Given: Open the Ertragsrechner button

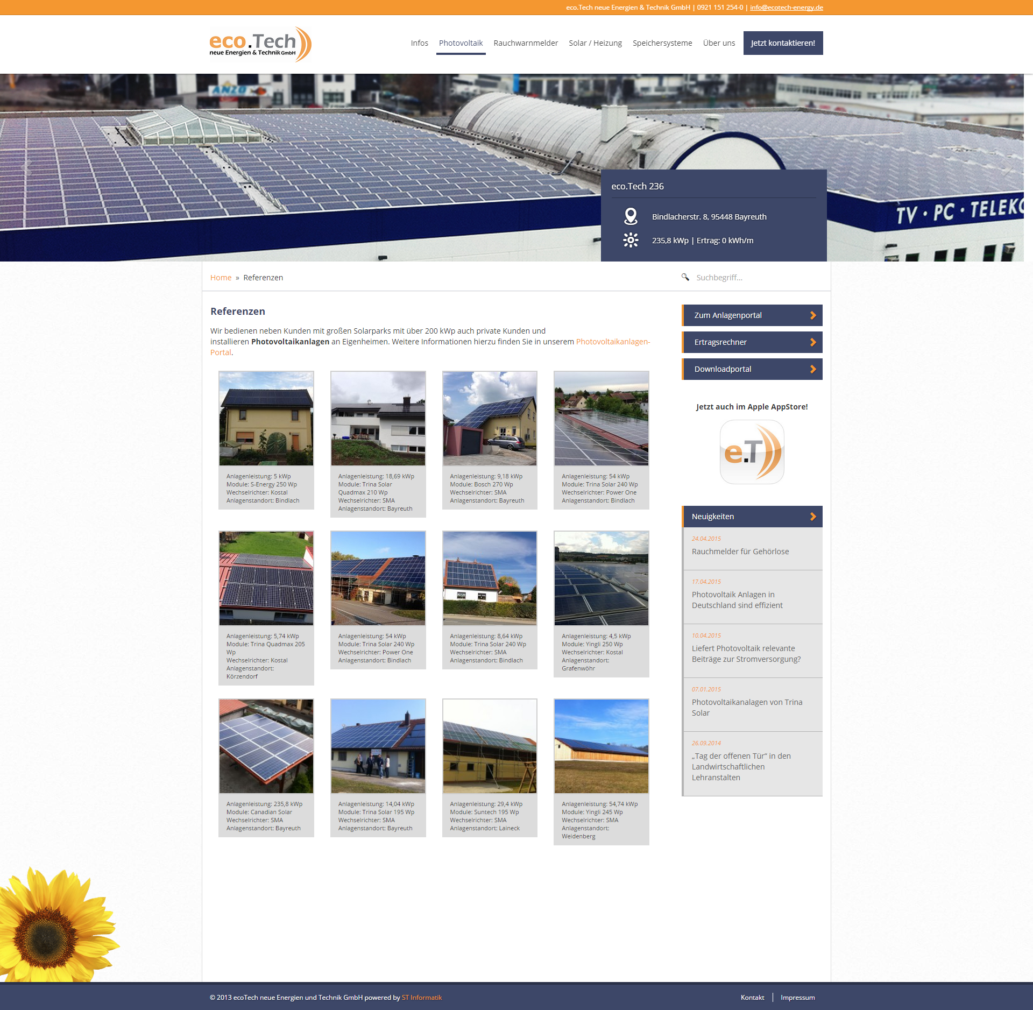Looking at the screenshot, I should pyautogui.click(x=752, y=342).
